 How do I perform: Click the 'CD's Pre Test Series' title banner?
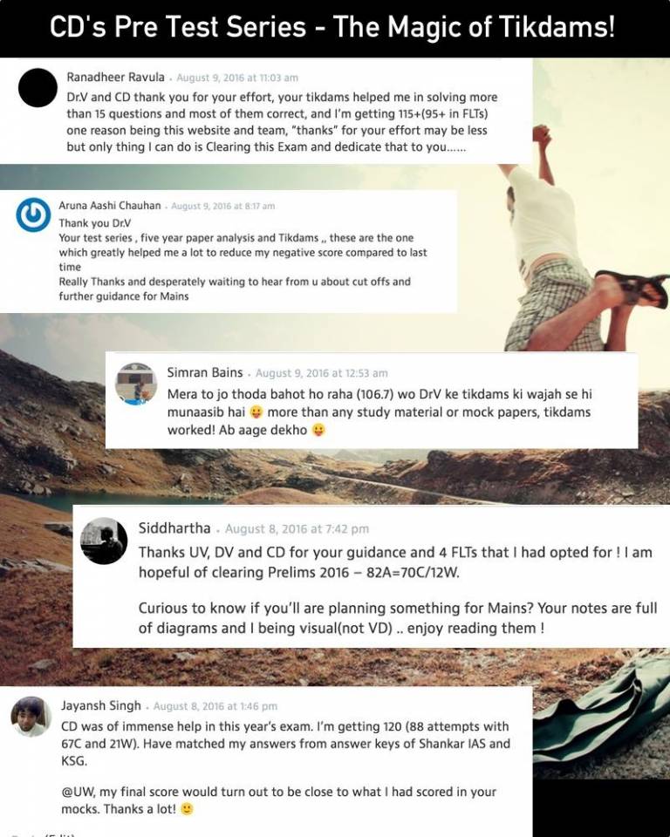(x=332, y=28)
